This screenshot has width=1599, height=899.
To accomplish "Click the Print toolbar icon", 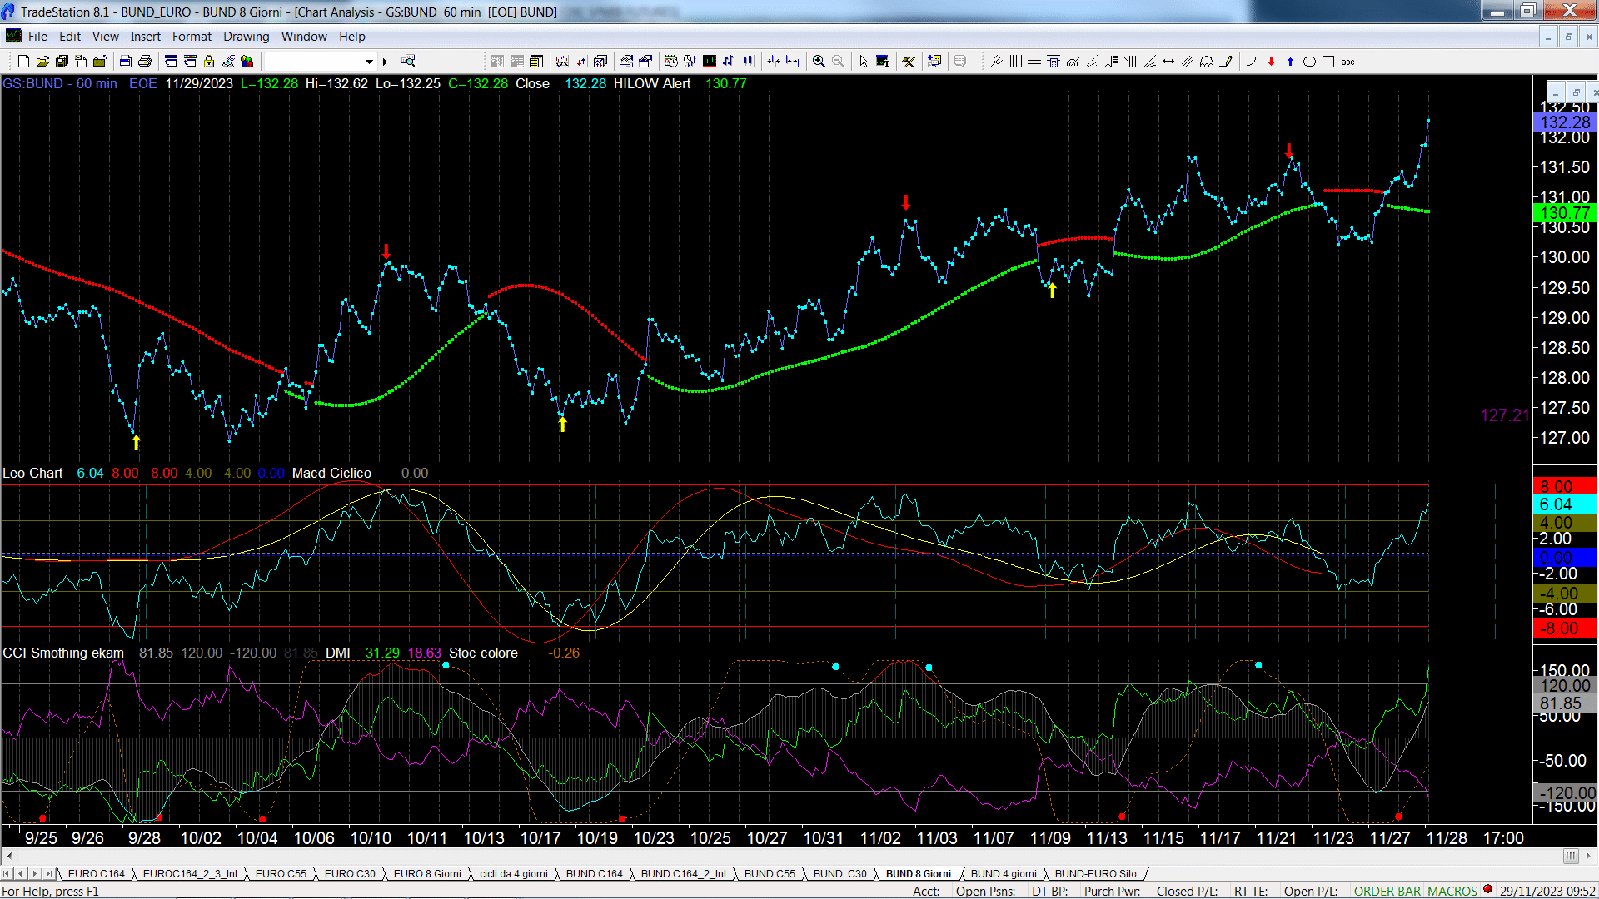I will pyautogui.click(x=145, y=62).
